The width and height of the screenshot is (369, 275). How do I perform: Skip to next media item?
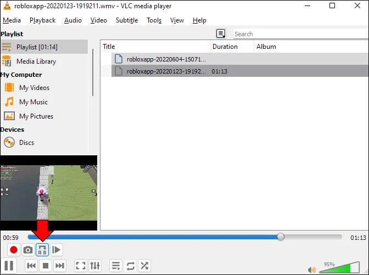pyautogui.click(x=60, y=266)
